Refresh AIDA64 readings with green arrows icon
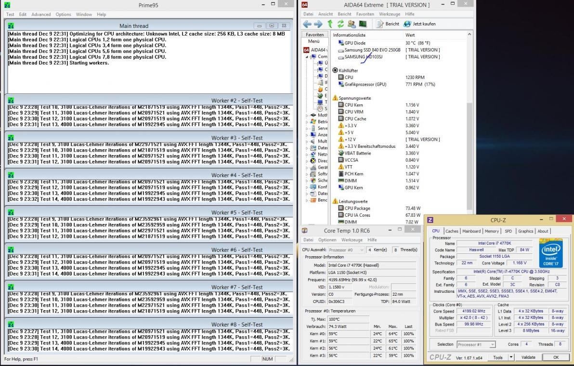574x366 pixels. (340, 24)
